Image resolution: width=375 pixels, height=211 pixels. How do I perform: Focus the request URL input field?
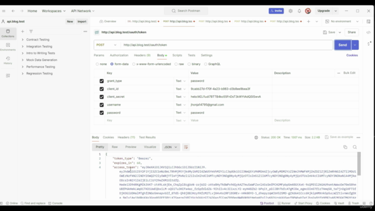(x=227, y=45)
